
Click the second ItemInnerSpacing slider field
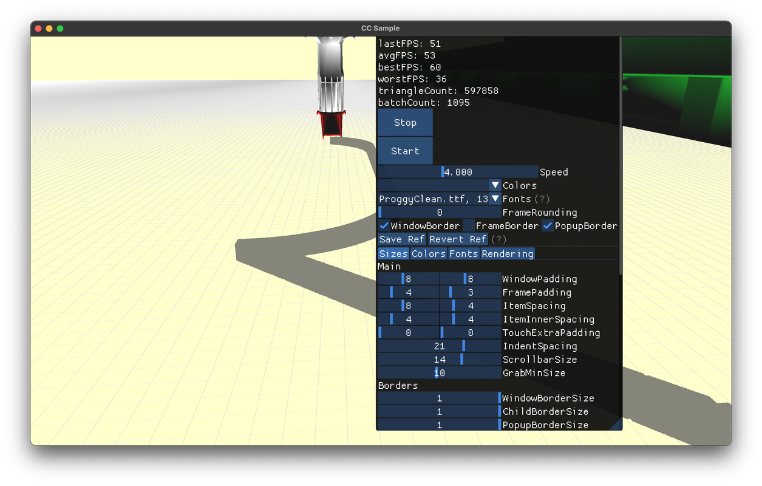[470, 319]
